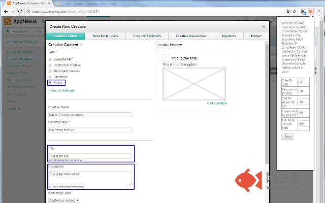Edit the Description limit field in popup
The height and width of the screenshot is (203, 325).
[304, 91]
